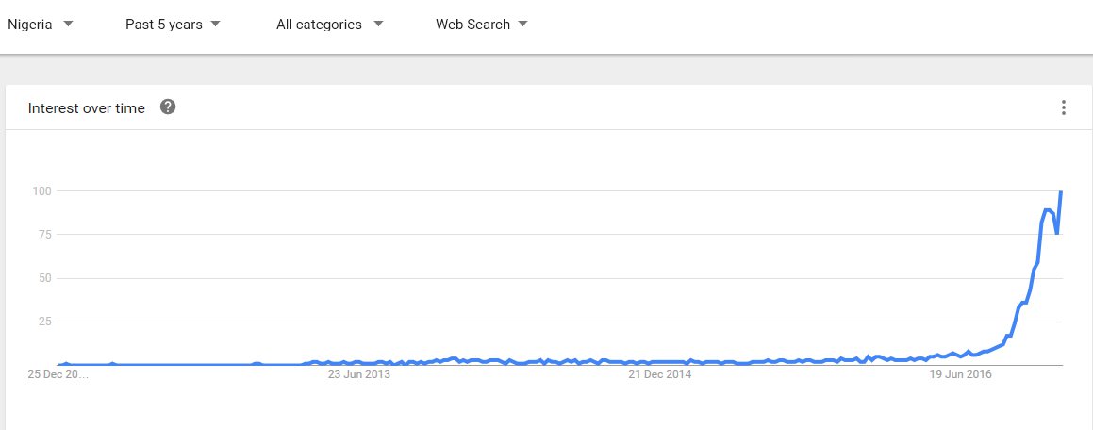Click the arrow beside All categories
Screen dimensions: 1093x430
tap(378, 25)
